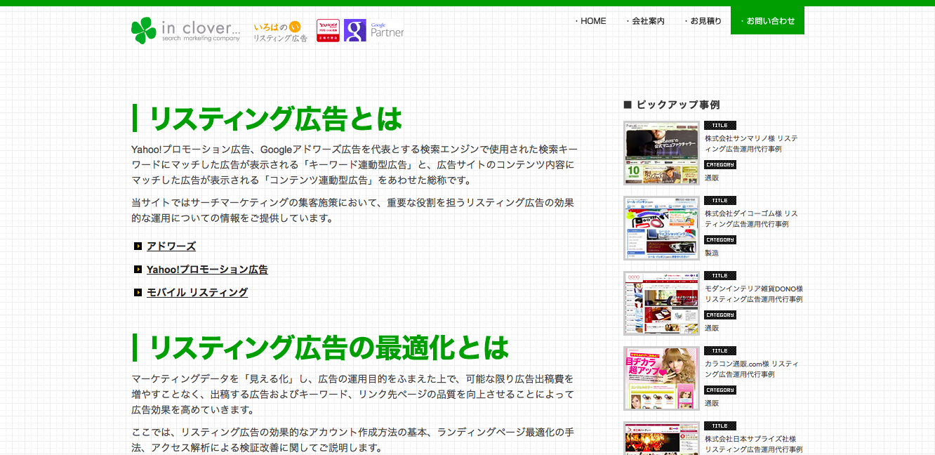The width and height of the screenshot is (935, 455).
Task: Click 通販 category under DONO case
Action: tap(712, 329)
